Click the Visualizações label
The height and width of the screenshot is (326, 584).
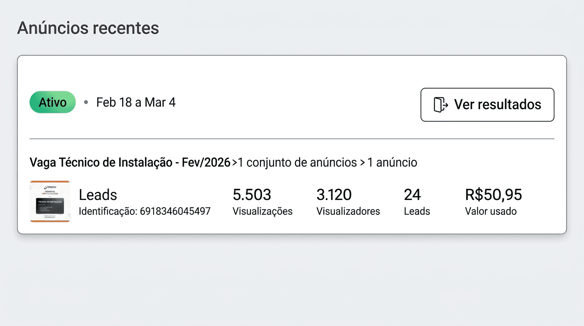click(x=262, y=211)
